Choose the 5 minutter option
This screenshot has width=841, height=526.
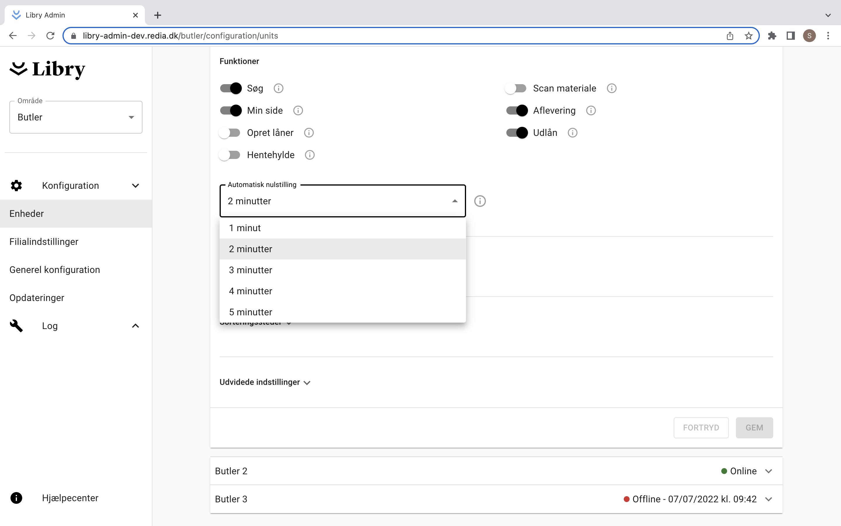(250, 312)
